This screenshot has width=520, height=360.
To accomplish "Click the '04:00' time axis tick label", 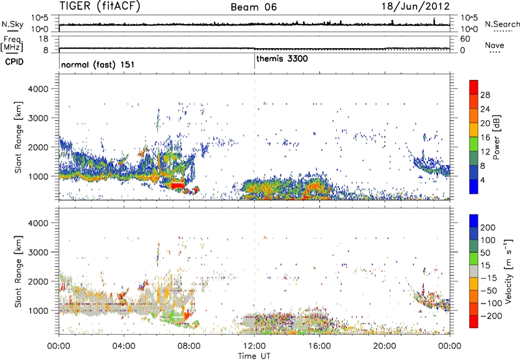I will [124, 346].
